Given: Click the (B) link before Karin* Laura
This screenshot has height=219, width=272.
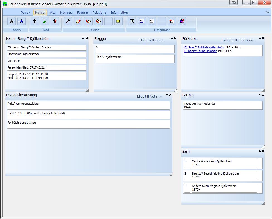Looking at the screenshot, I should pos(185,51).
